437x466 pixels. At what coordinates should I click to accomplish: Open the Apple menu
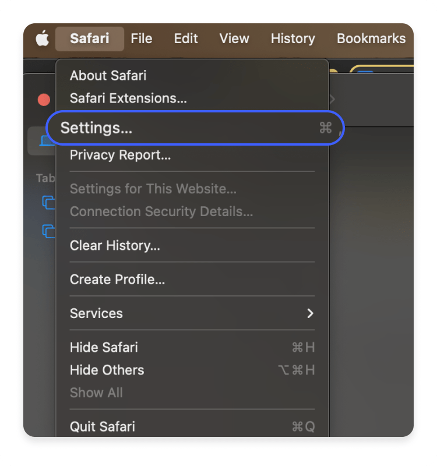tap(41, 38)
